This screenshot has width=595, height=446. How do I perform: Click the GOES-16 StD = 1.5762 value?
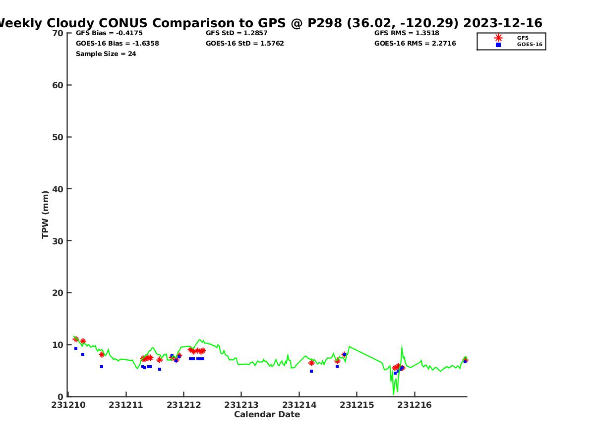245,44
